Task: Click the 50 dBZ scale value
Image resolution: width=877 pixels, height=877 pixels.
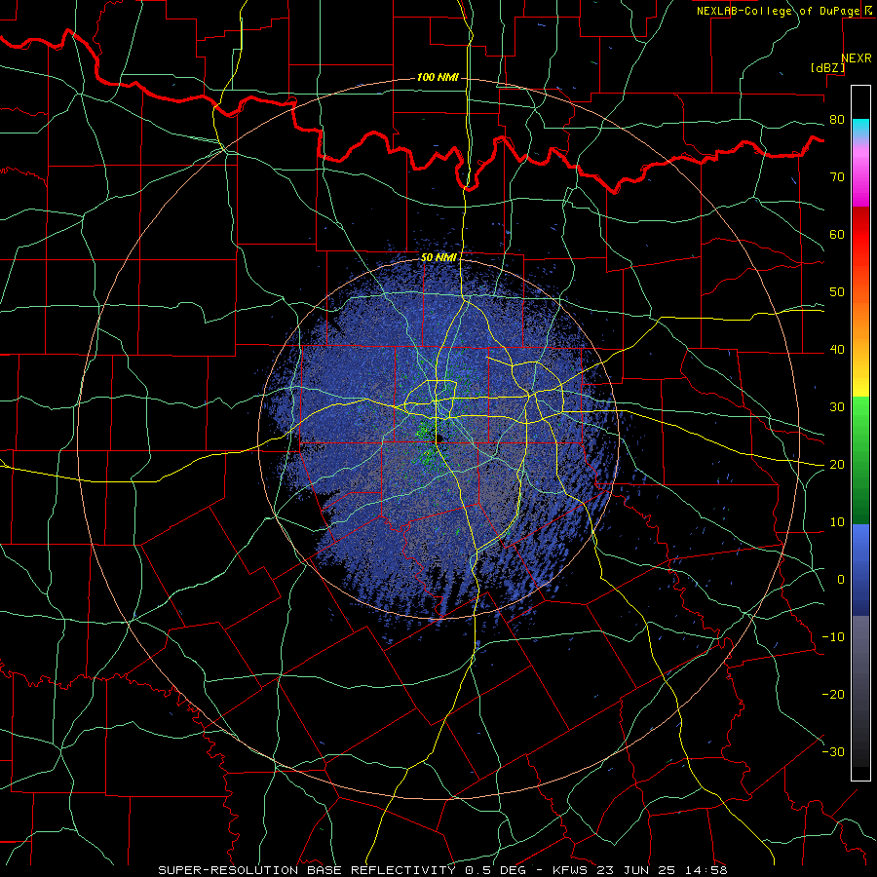Action: (837, 292)
